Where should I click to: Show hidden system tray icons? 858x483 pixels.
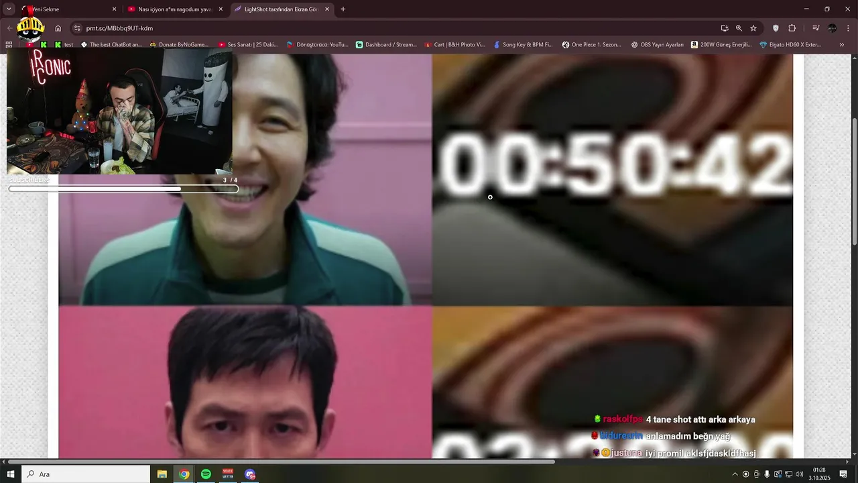pos(735,474)
